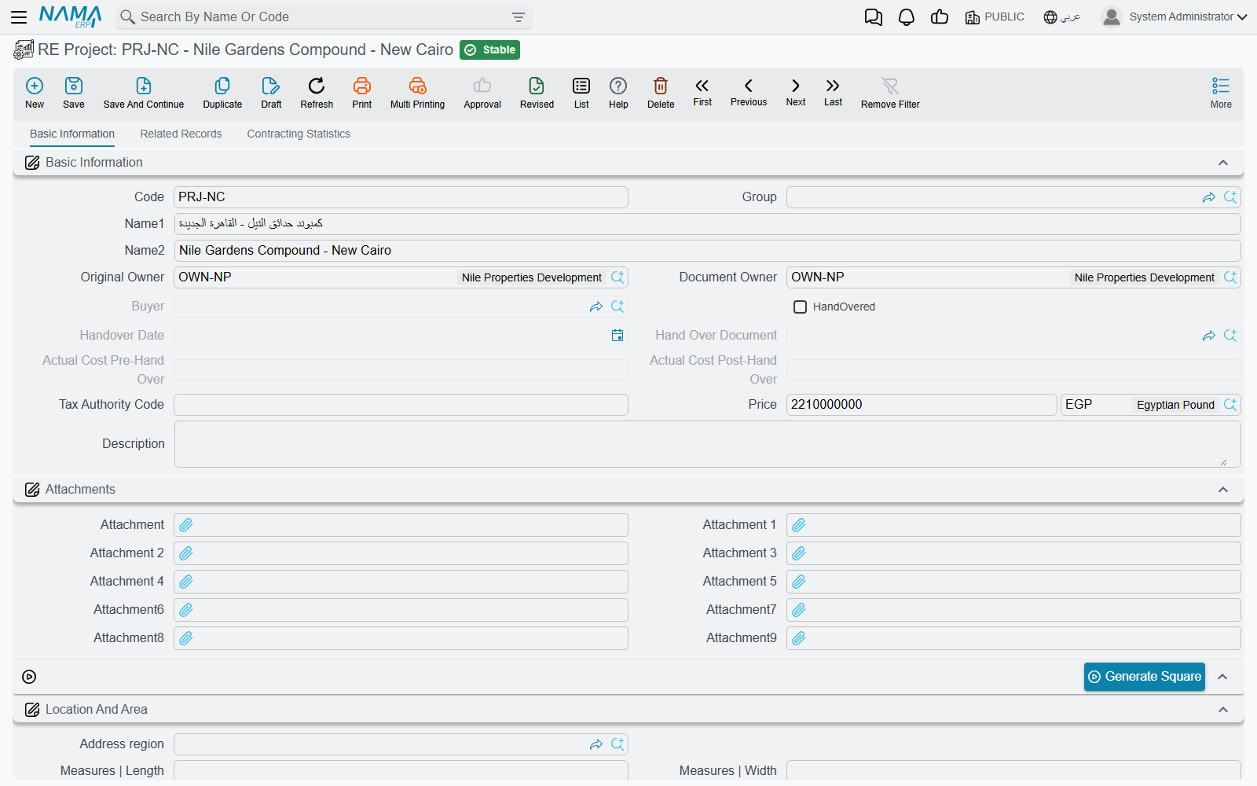This screenshot has height=786, width=1257.
Task: Duplicate the current record
Action: click(222, 93)
